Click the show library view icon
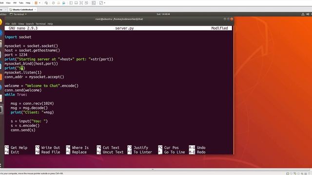 [x=71, y=3]
